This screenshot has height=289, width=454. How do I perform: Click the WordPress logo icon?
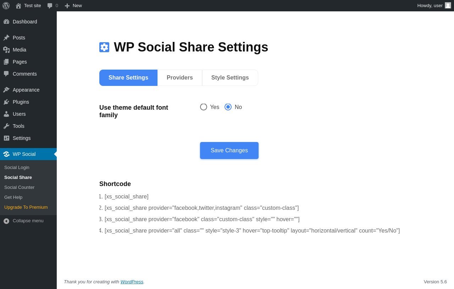[x=6, y=6]
